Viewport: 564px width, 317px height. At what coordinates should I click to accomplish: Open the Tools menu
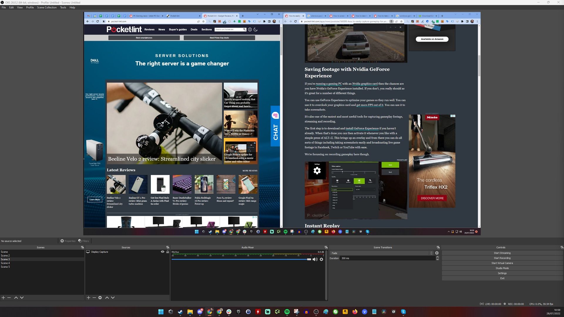[63, 7]
